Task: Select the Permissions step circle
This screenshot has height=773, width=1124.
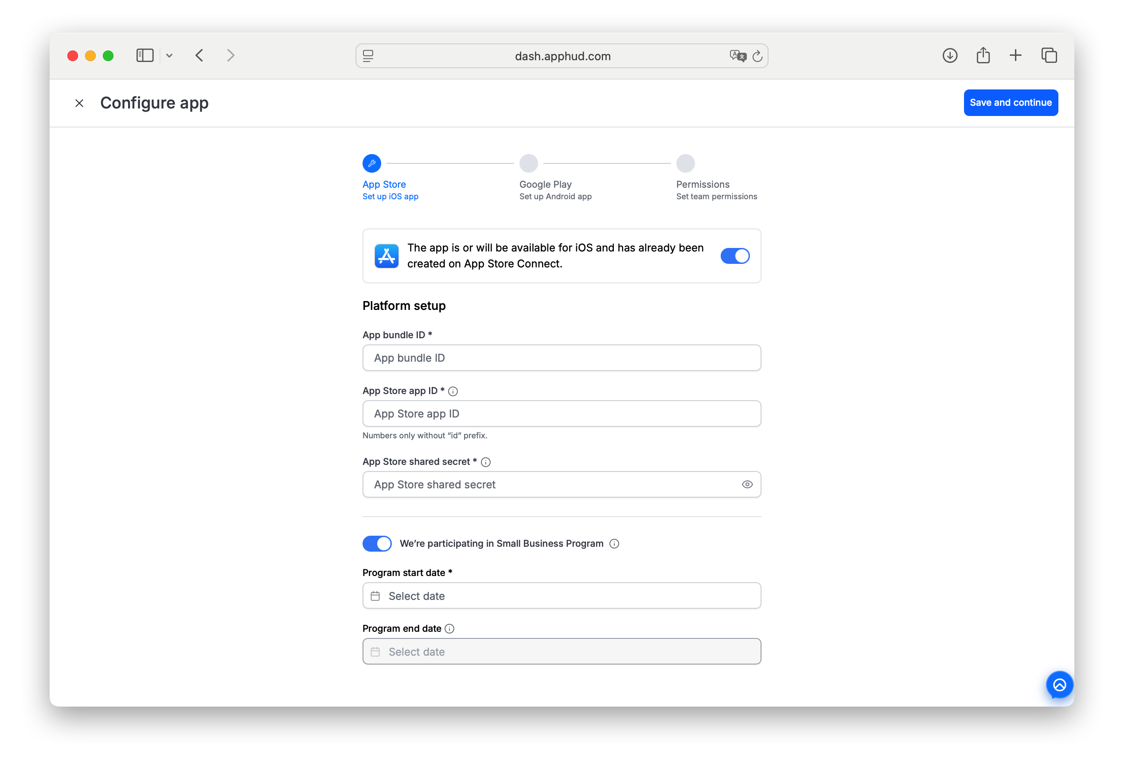Action: click(x=686, y=164)
